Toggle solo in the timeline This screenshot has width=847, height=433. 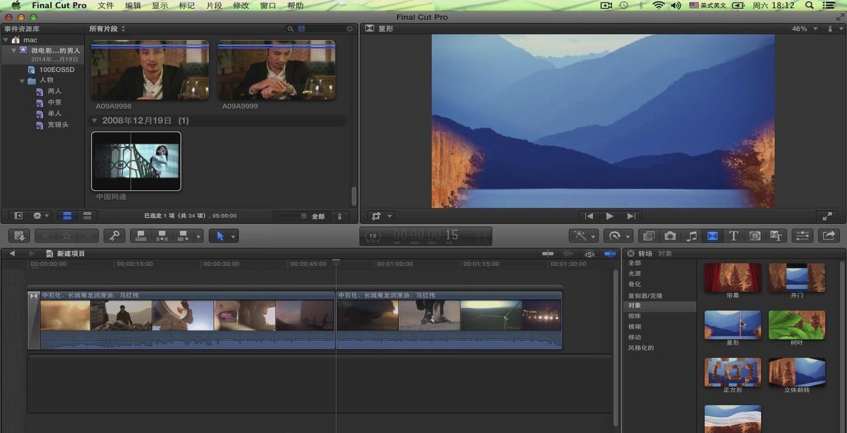coord(589,254)
